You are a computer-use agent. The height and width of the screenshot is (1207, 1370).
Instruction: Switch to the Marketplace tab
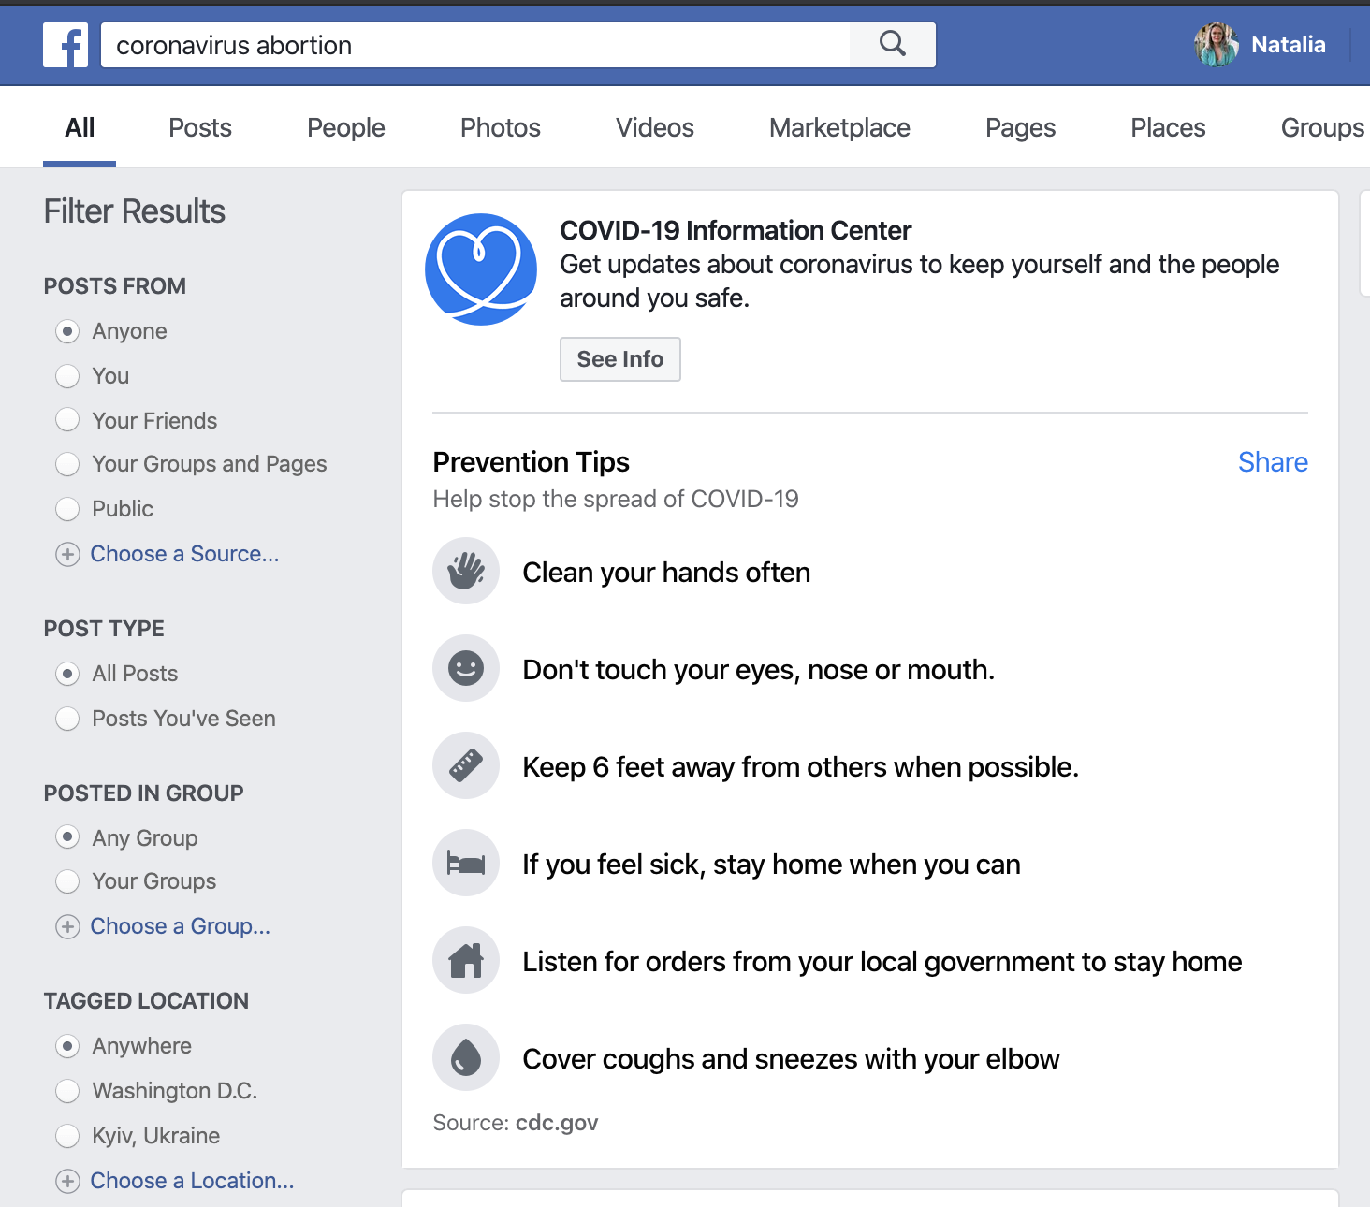pos(839,127)
